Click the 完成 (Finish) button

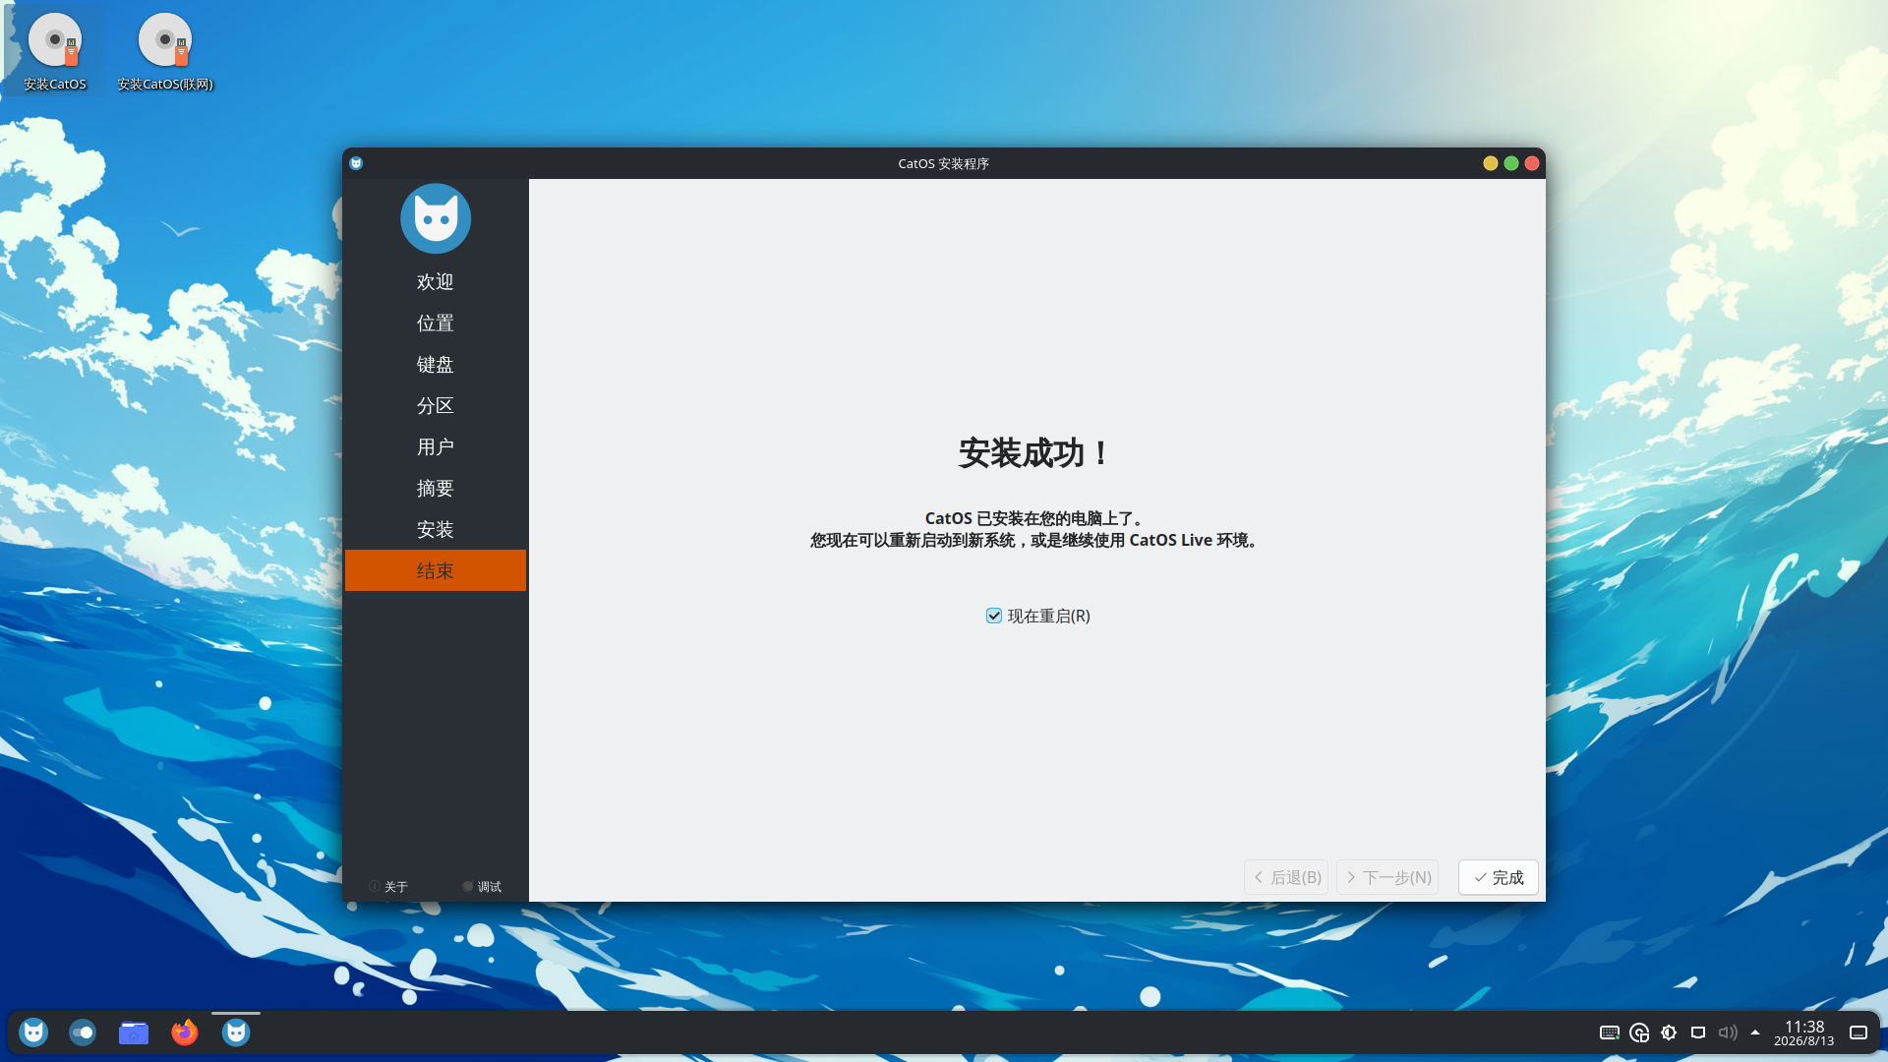click(1498, 877)
